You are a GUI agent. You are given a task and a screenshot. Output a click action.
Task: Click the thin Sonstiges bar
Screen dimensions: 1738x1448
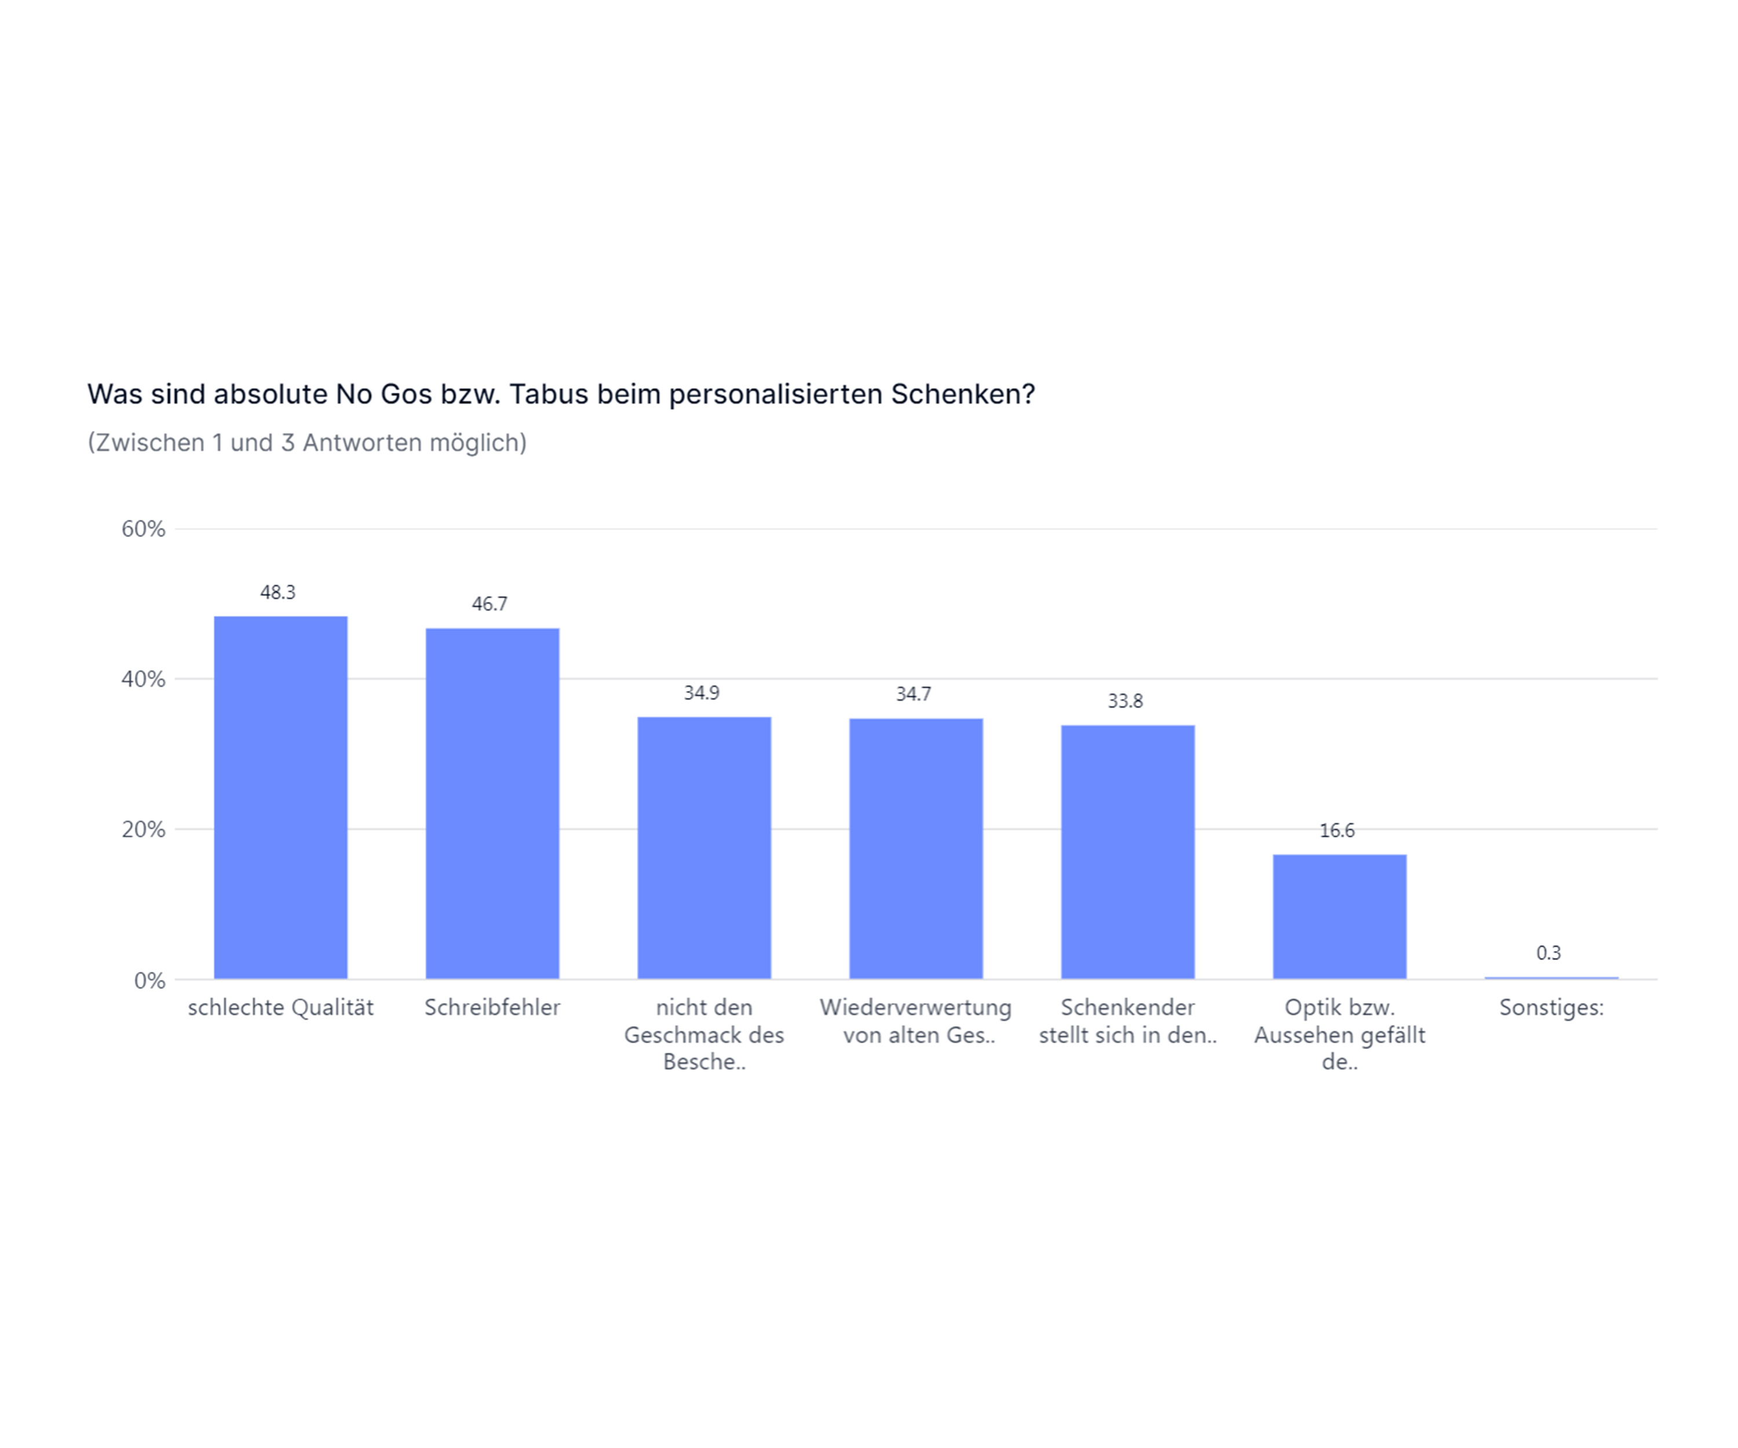[1551, 977]
